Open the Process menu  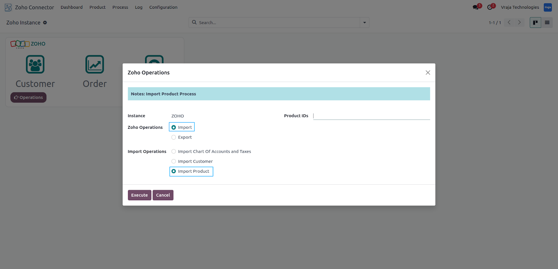(120, 7)
